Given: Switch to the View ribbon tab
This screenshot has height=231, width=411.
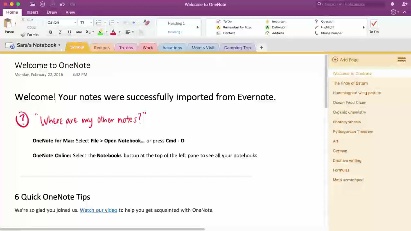Looking at the screenshot, I should [70, 12].
